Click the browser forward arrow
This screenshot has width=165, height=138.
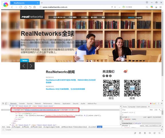[16, 7]
